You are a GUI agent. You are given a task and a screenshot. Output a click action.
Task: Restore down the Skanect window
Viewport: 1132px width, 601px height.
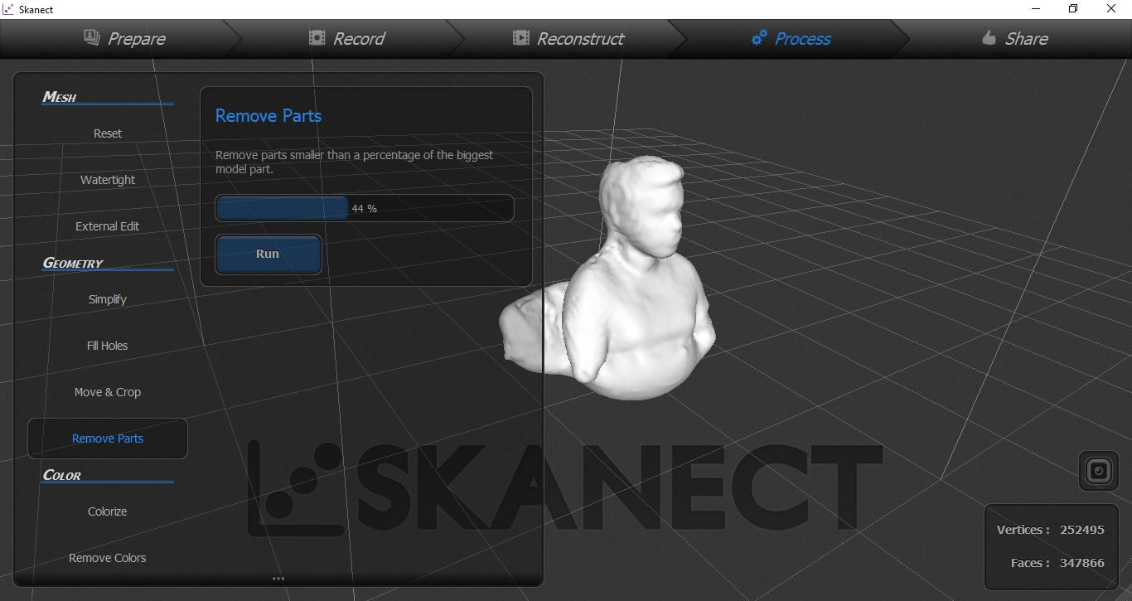pyautogui.click(x=1073, y=9)
